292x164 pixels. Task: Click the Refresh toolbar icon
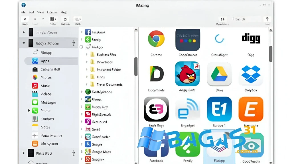65,19
